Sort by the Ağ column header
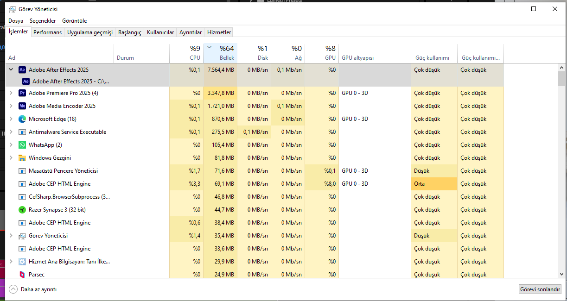This screenshot has height=301, width=567. coord(288,53)
